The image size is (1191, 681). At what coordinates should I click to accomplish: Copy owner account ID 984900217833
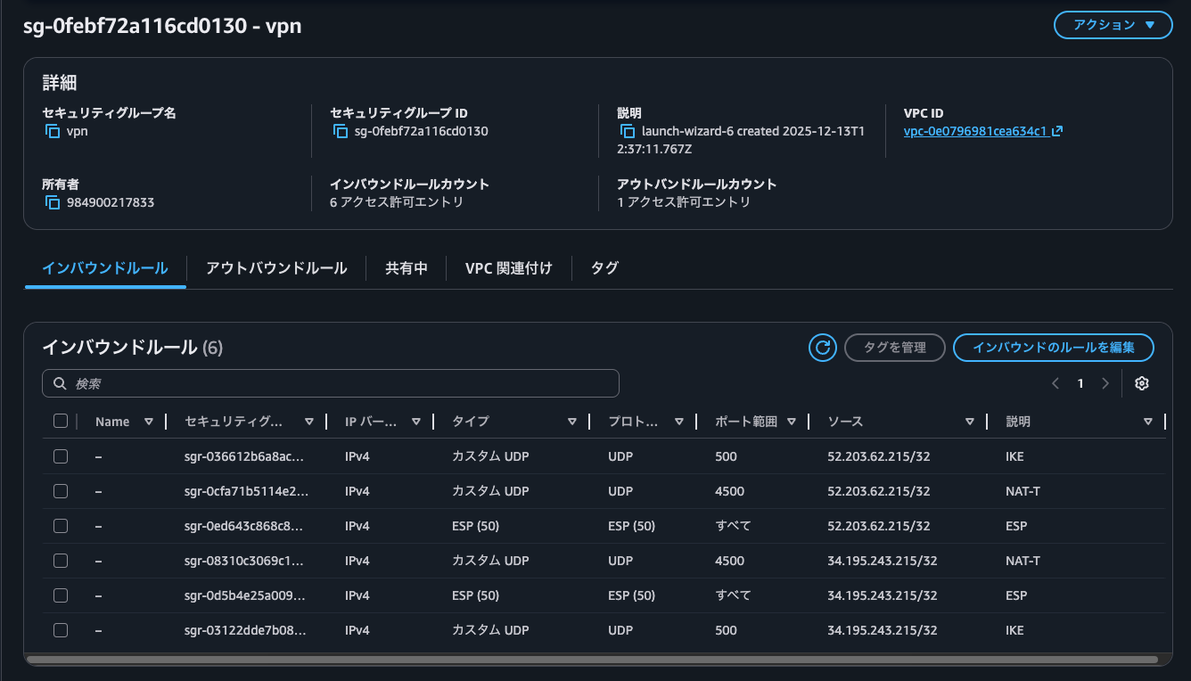(x=53, y=202)
